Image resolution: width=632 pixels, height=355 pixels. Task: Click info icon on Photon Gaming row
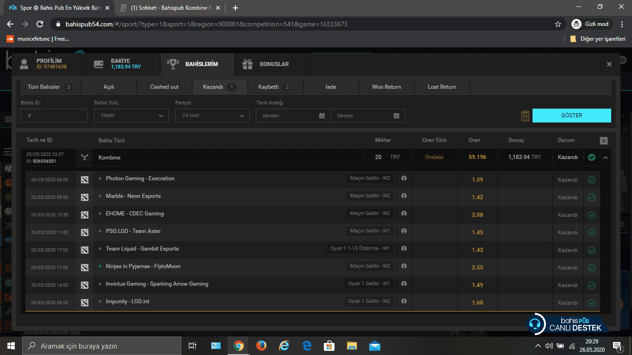point(404,178)
